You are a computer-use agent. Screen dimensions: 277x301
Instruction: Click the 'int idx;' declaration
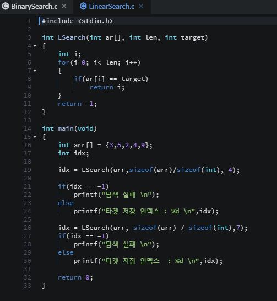click(73, 153)
